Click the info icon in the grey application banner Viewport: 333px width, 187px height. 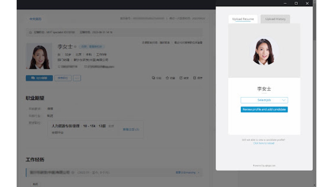pos(30,33)
